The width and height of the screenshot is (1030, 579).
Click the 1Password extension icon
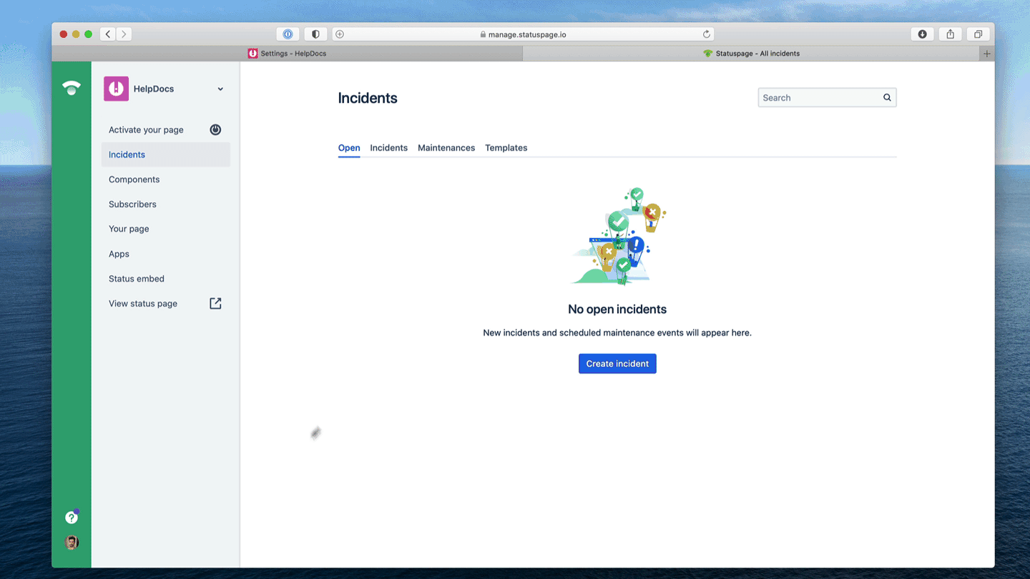[x=288, y=34]
